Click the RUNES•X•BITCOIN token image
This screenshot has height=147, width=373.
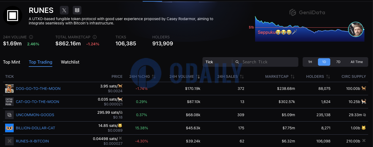pos(9,141)
